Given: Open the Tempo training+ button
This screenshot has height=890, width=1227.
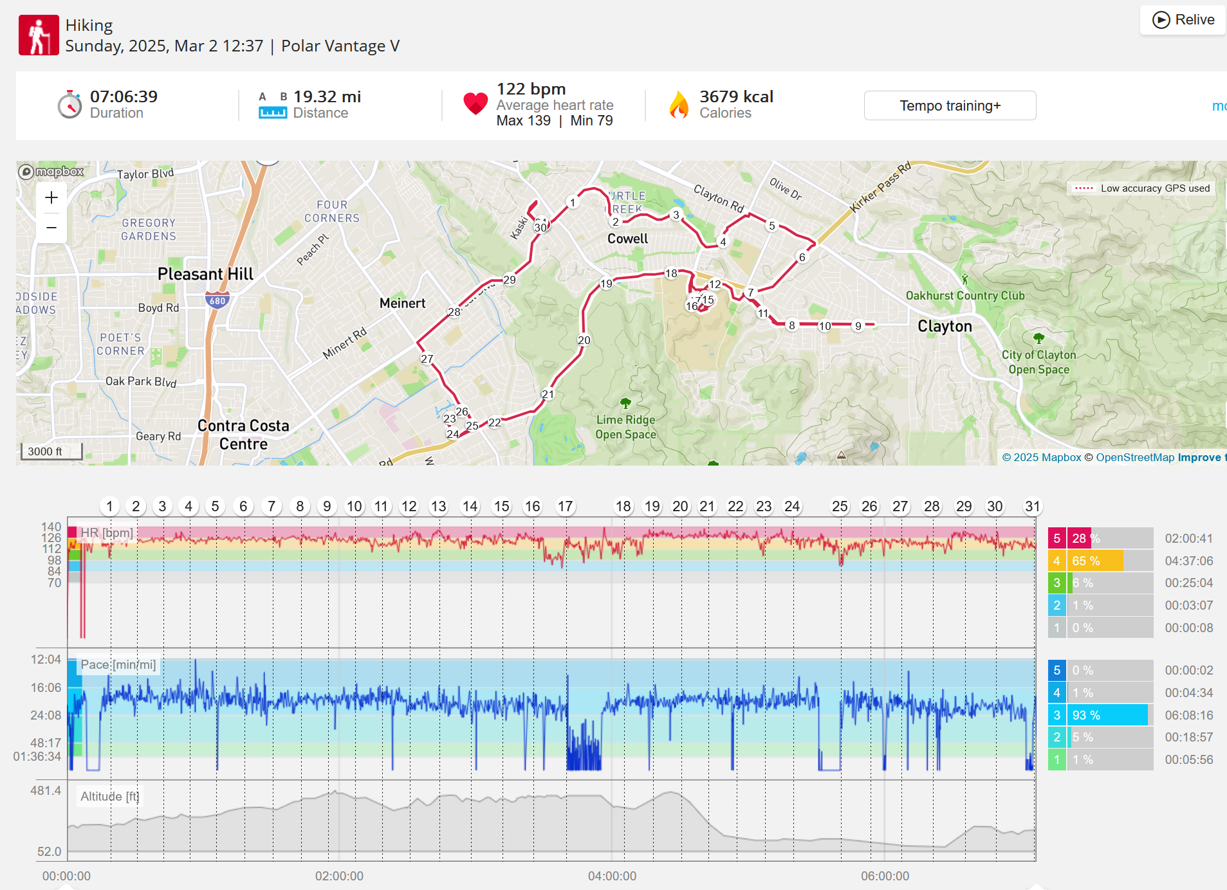Looking at the screenshot, I should [x=950, y=105].
